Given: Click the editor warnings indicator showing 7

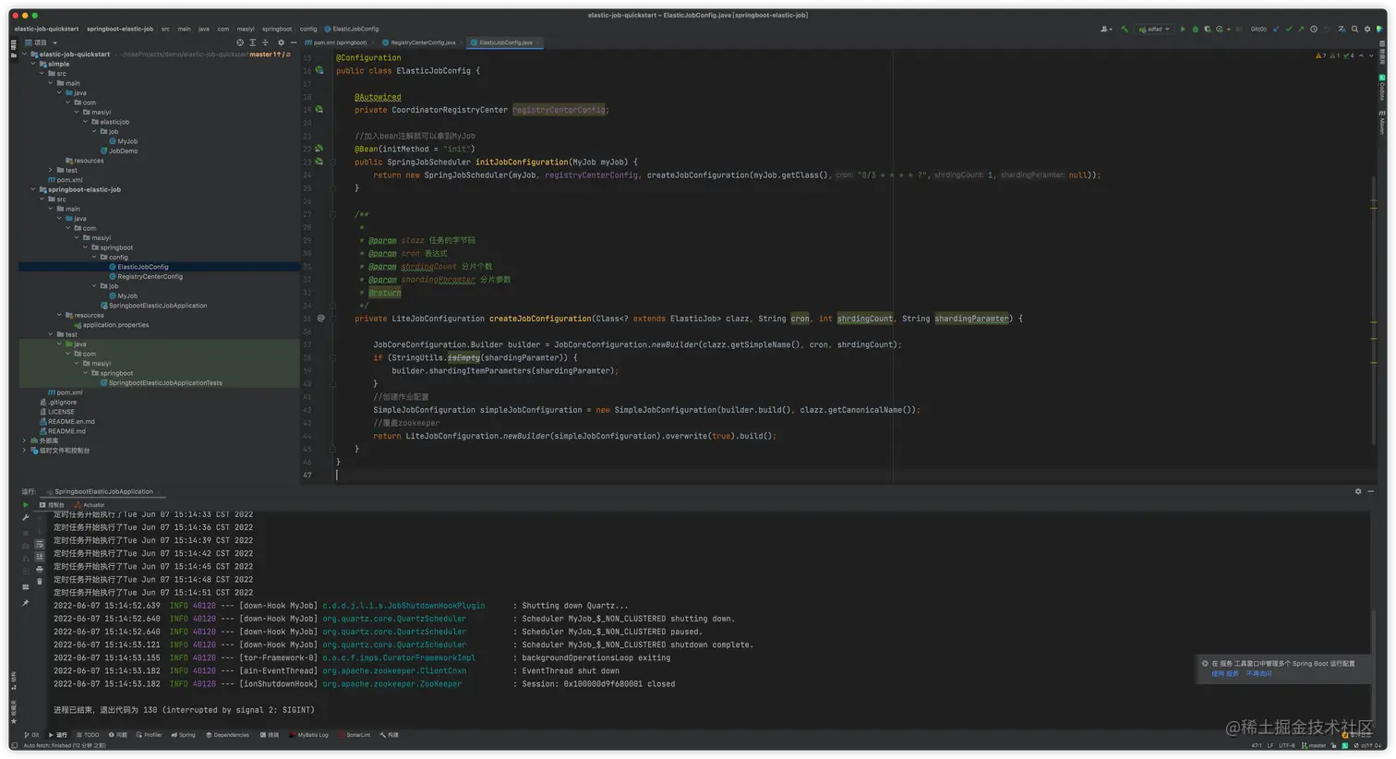Looking at the screenshot, I should pos(1320,56).
